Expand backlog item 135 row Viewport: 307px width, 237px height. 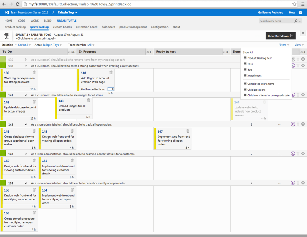pyautogui.click(x=26, y=60)
